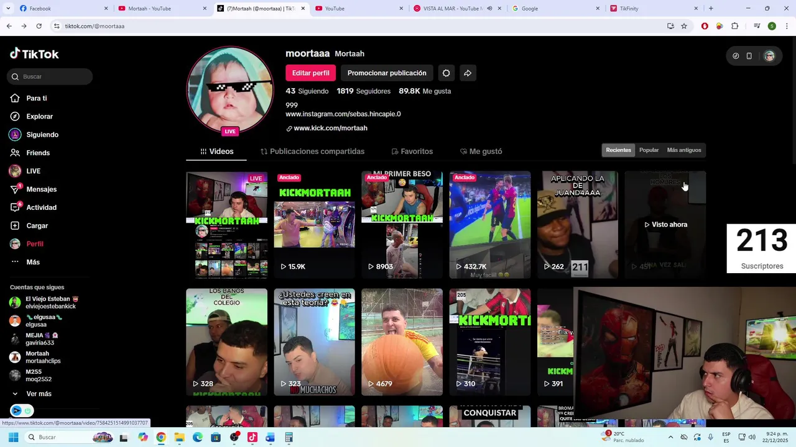Open the account avatar at top right
This screenshot has width=796, height=447.
769,56
